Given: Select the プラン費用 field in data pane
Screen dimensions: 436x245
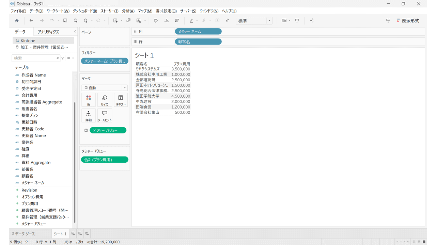Looking at the screenshot, I should pyautogui.click(x=30, y=203).
